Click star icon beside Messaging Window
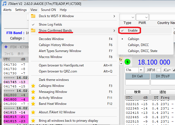Screen dimensions: 175x125 (x=33, y=92)
